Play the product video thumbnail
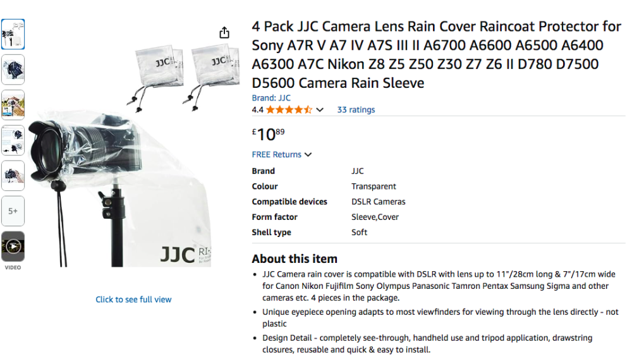The image size is (632, 359). (13, 246)
